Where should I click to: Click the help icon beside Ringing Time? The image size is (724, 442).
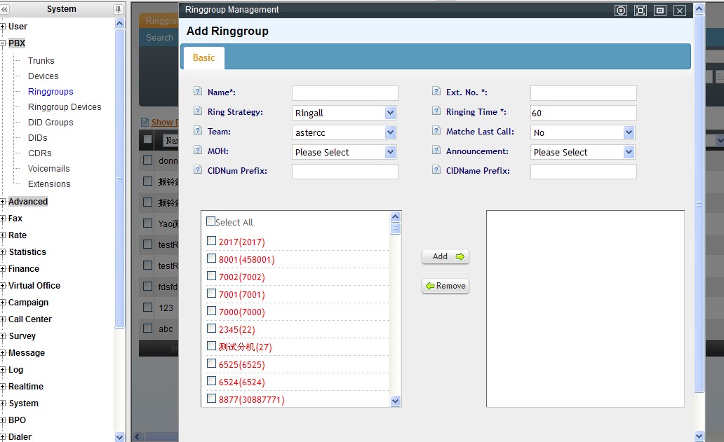(436, 111)
